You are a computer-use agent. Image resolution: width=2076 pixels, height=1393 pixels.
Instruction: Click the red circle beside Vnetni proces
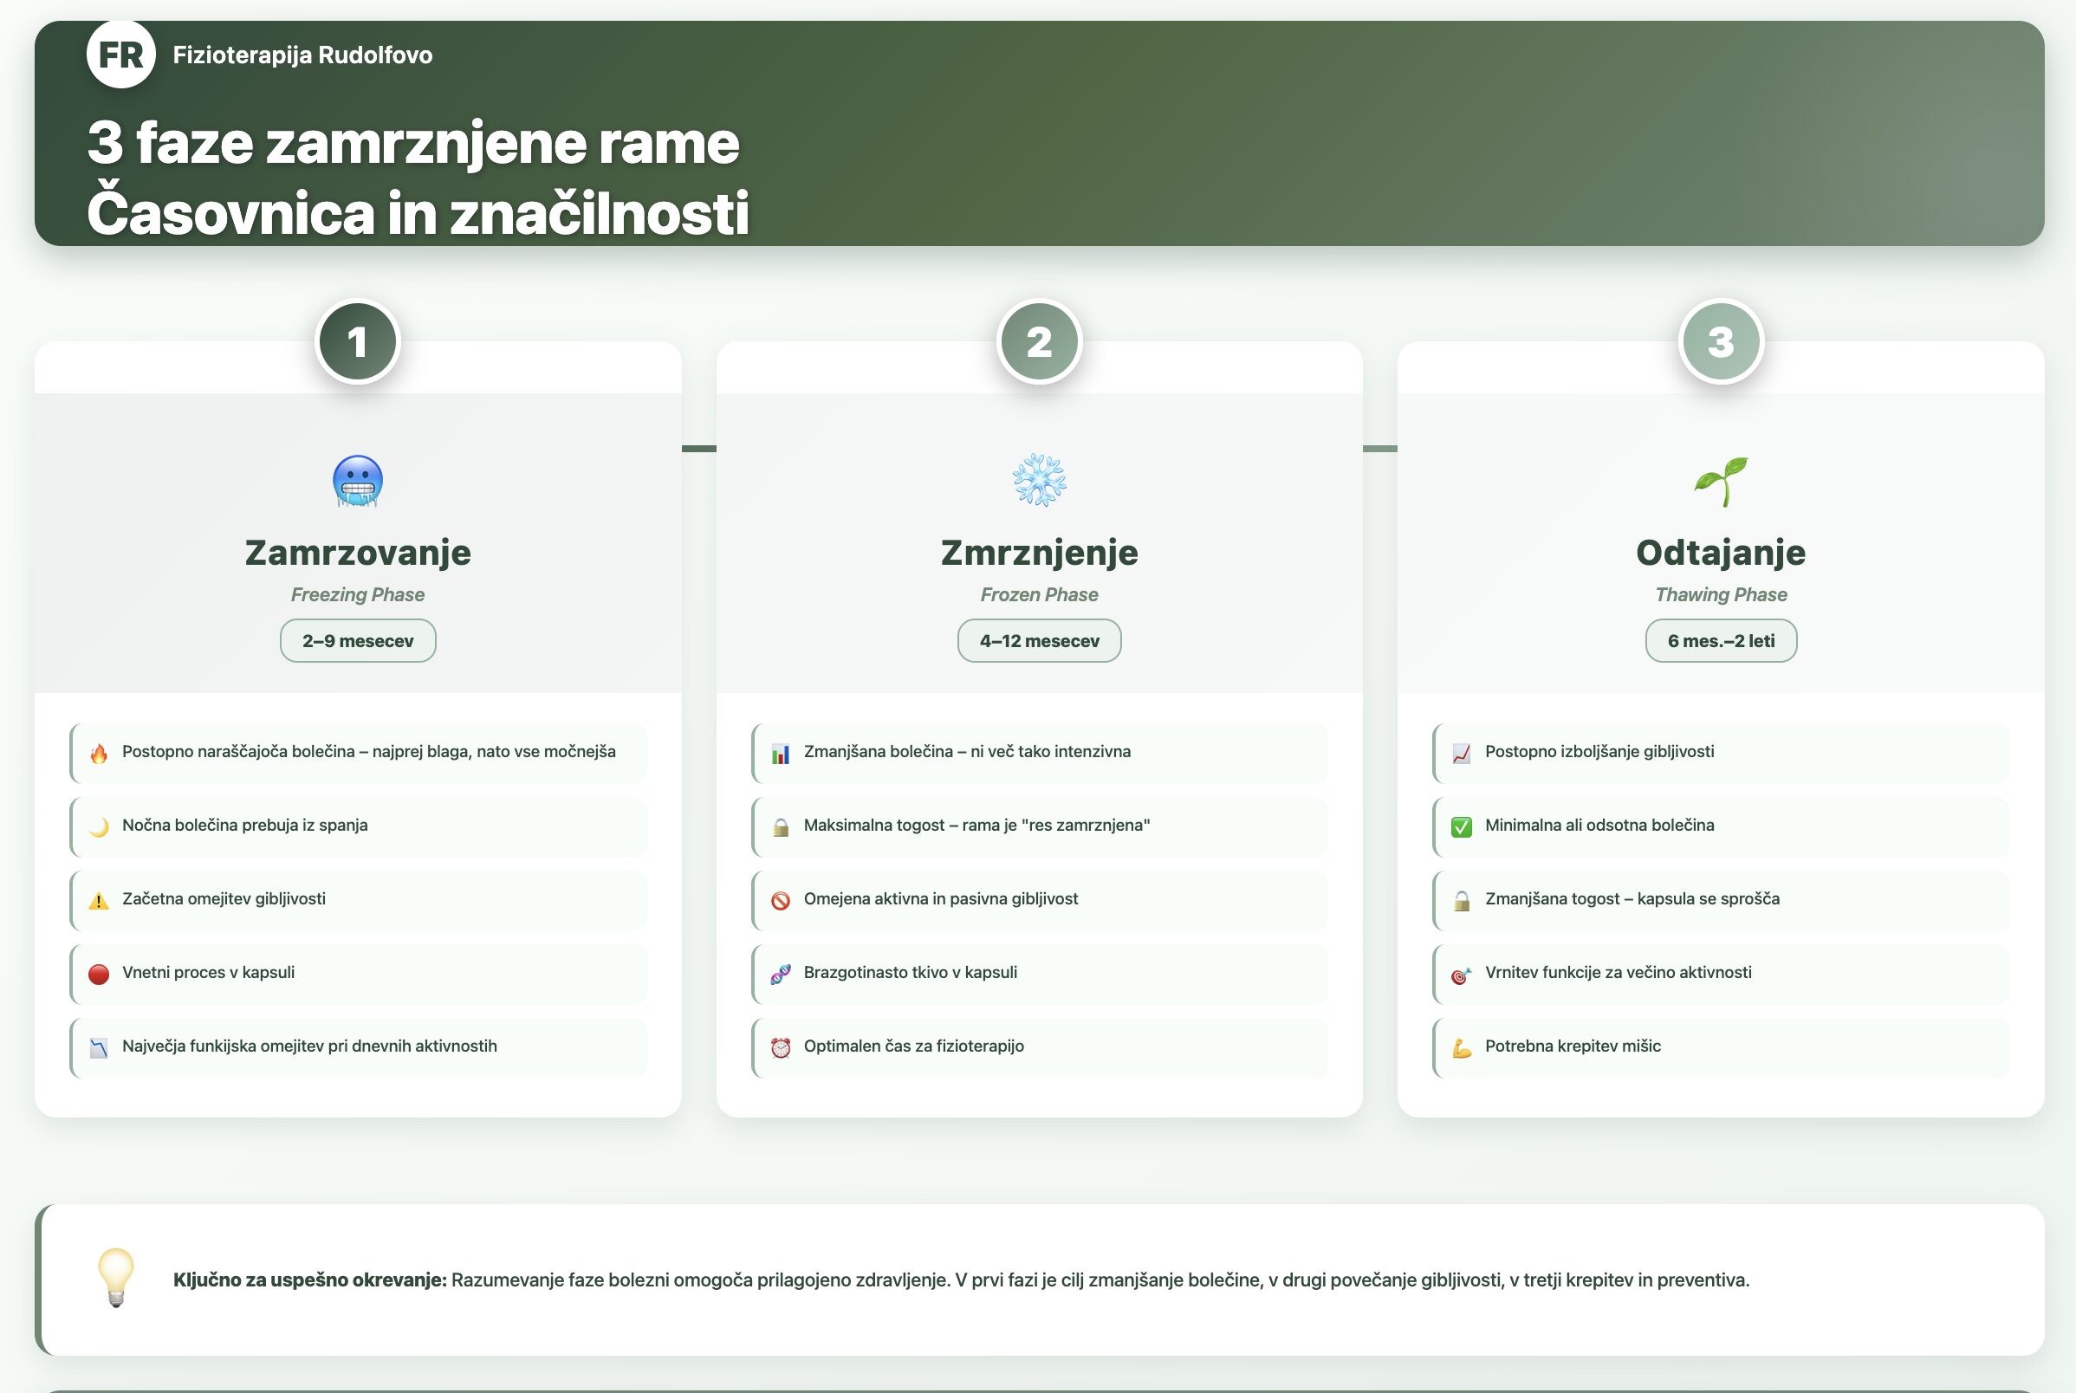pyautogui.click(x=99, y=975)
